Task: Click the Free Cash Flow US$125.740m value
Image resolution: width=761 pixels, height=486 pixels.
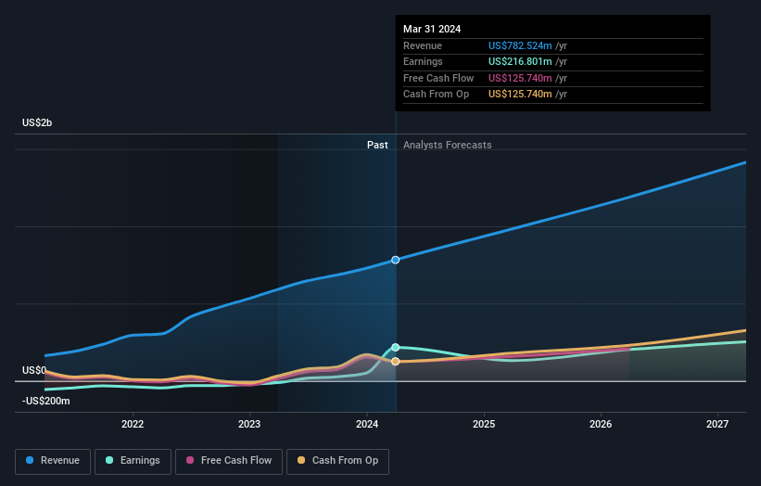Action: 520,78
